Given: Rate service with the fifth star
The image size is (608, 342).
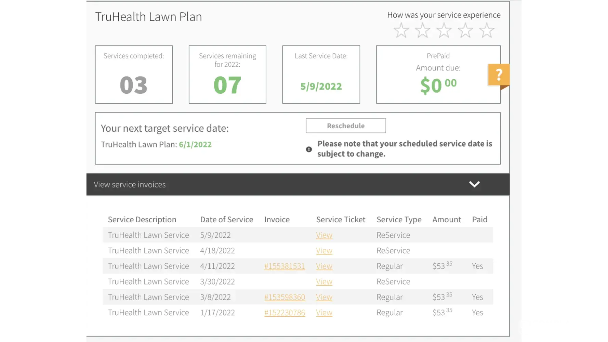Looking at the screenshot, I should pos(487,30).
